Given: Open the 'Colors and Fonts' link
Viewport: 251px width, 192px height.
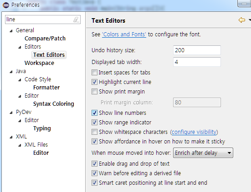Looking at the screenshot, I should pos(124,34).
